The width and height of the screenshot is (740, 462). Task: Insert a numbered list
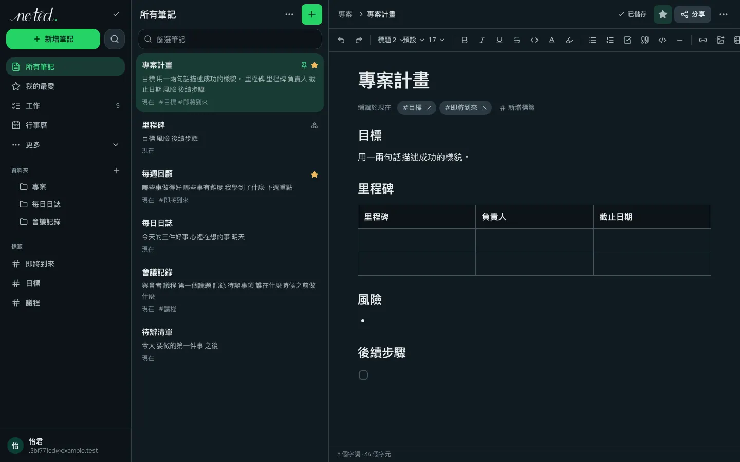610,40
